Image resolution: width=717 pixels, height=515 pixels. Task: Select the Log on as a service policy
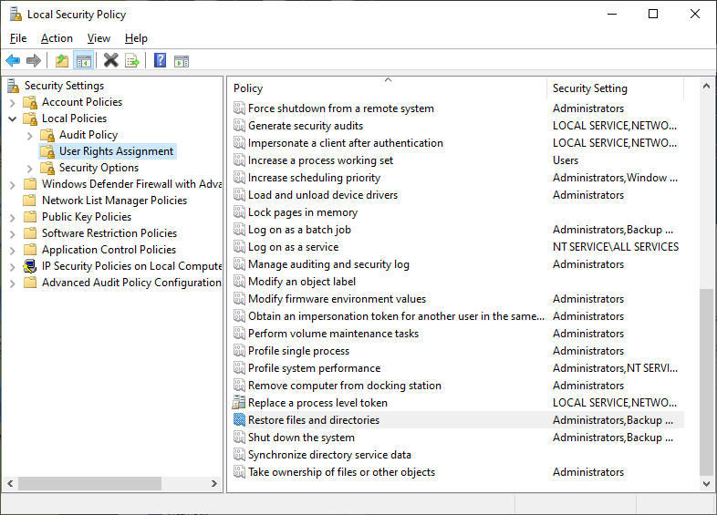pyautogui.click(x=293, y=247)
